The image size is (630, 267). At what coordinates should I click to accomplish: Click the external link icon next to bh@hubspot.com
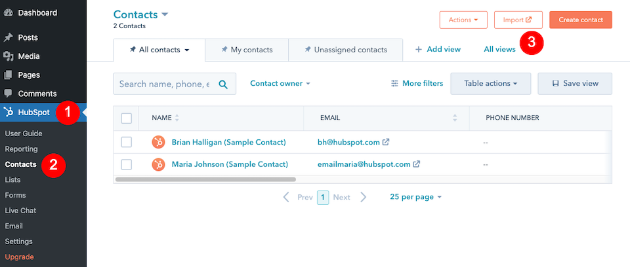coord(386,142)
